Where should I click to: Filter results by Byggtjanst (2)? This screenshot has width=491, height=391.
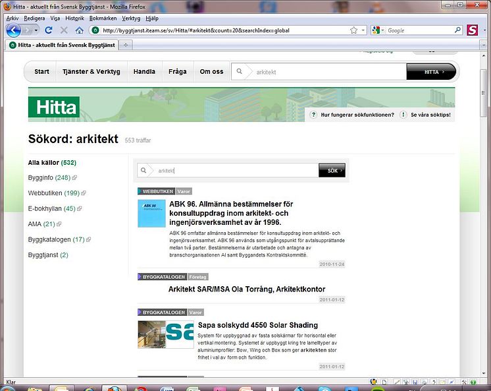(x=48, y=255)
